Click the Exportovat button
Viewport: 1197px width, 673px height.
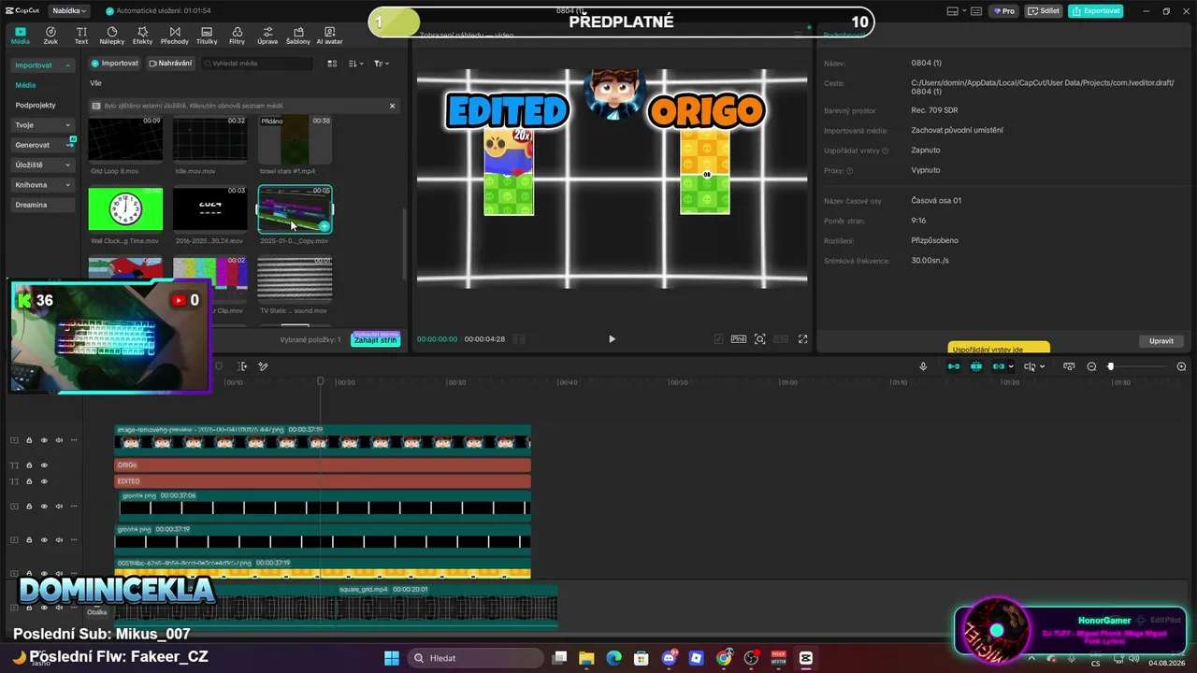[x=1096, y=11]
